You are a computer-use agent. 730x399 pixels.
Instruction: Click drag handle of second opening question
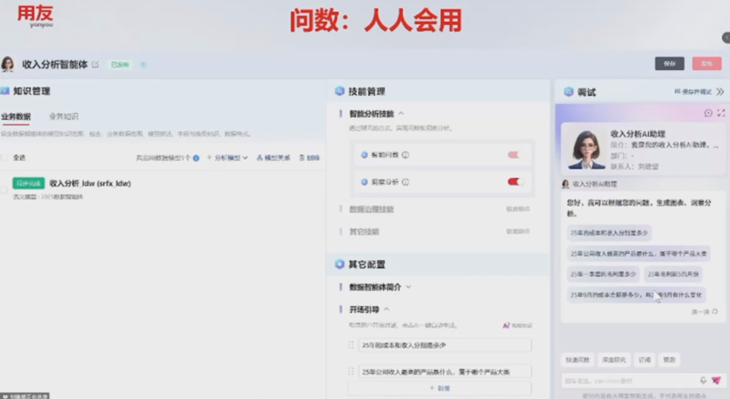click(351, 371)
